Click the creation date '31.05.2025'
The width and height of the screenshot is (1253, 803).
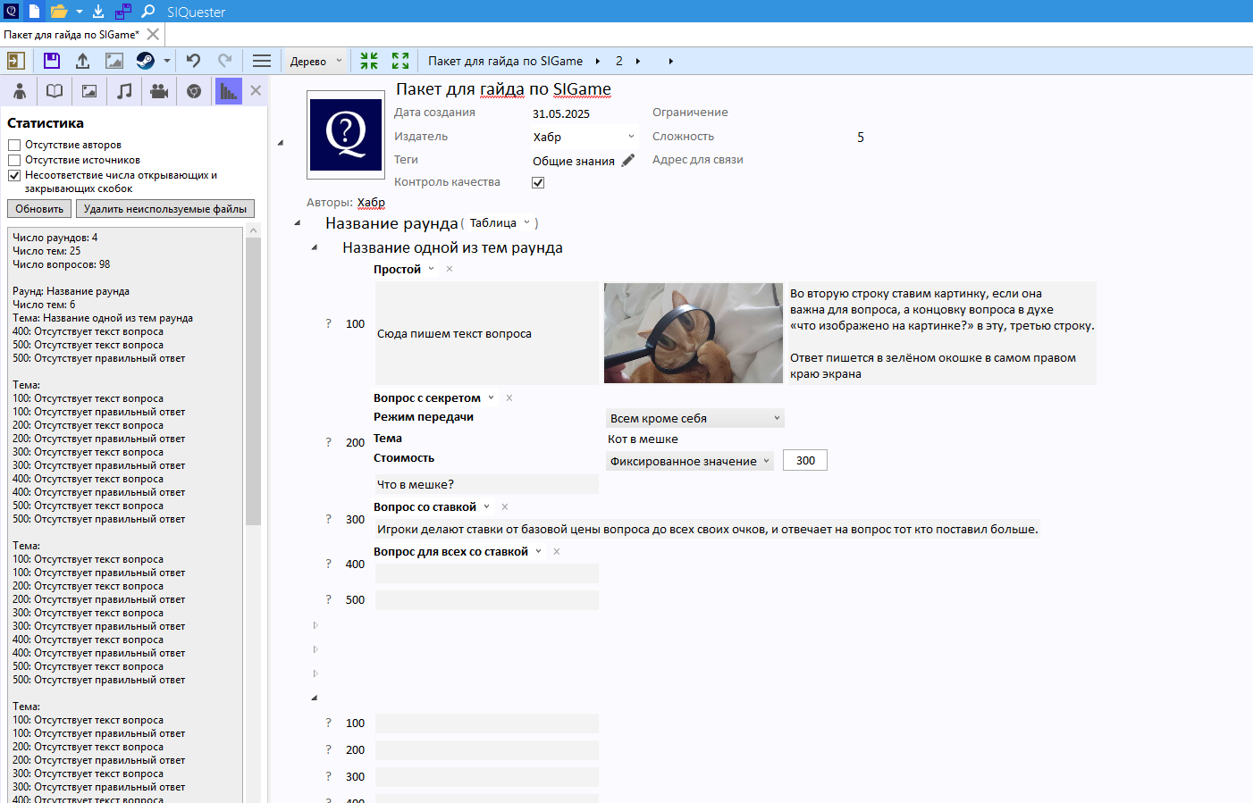pos(561,114)
